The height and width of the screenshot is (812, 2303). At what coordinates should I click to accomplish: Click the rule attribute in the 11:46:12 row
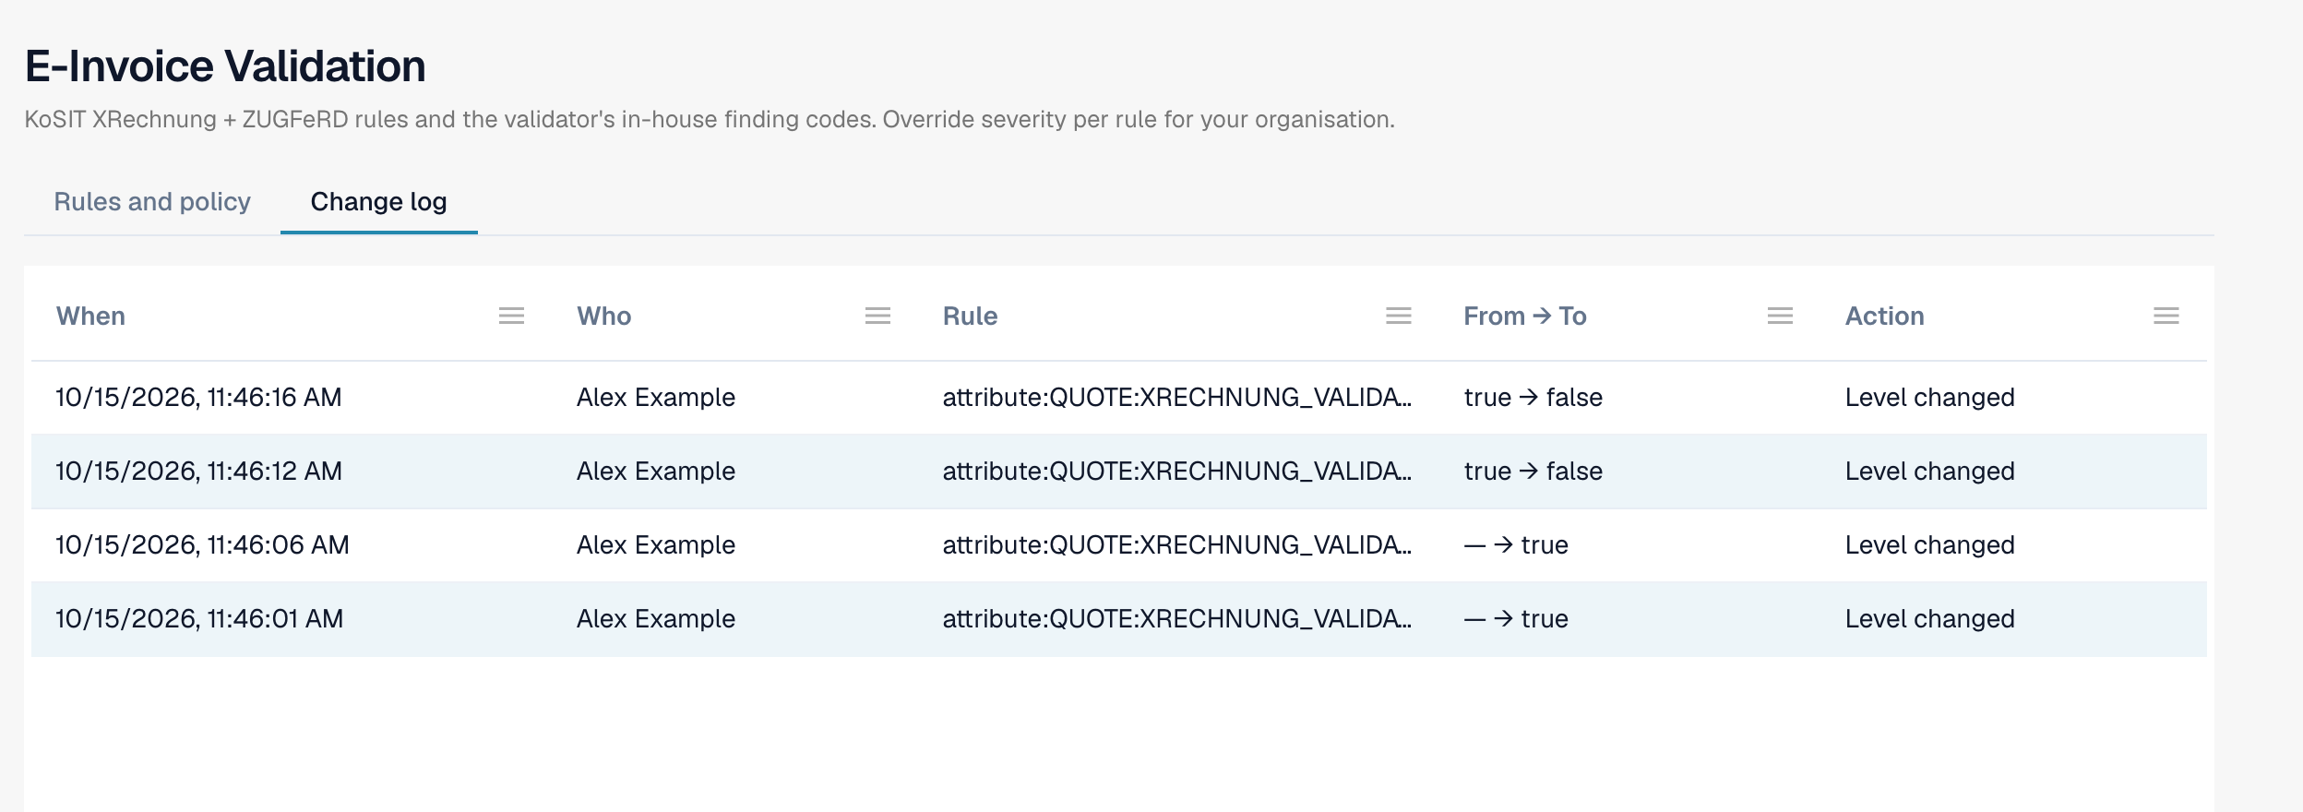coord(1177,472)
